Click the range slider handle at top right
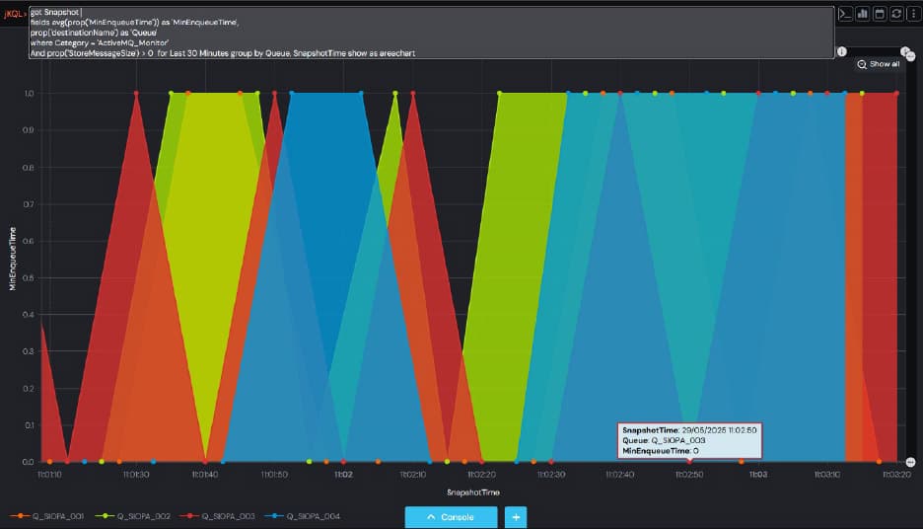The image size is (923, 529). 905,51
